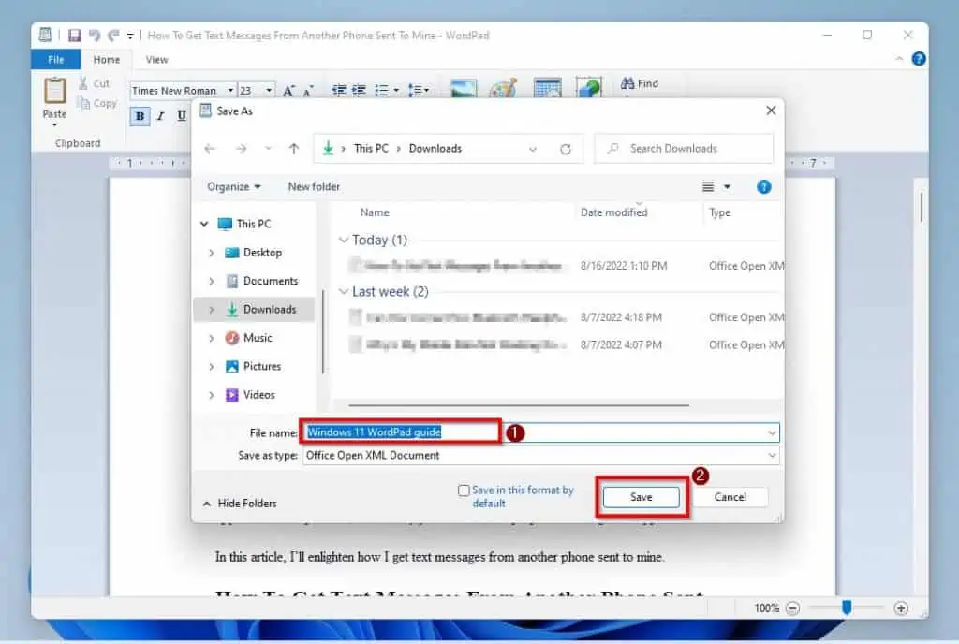Open the address bar history dropdown
The height and width of the screenshot is (644, 959).
pos(533,149)
